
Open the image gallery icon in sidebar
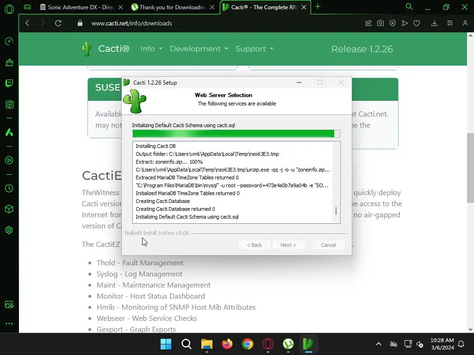(9, 304)
